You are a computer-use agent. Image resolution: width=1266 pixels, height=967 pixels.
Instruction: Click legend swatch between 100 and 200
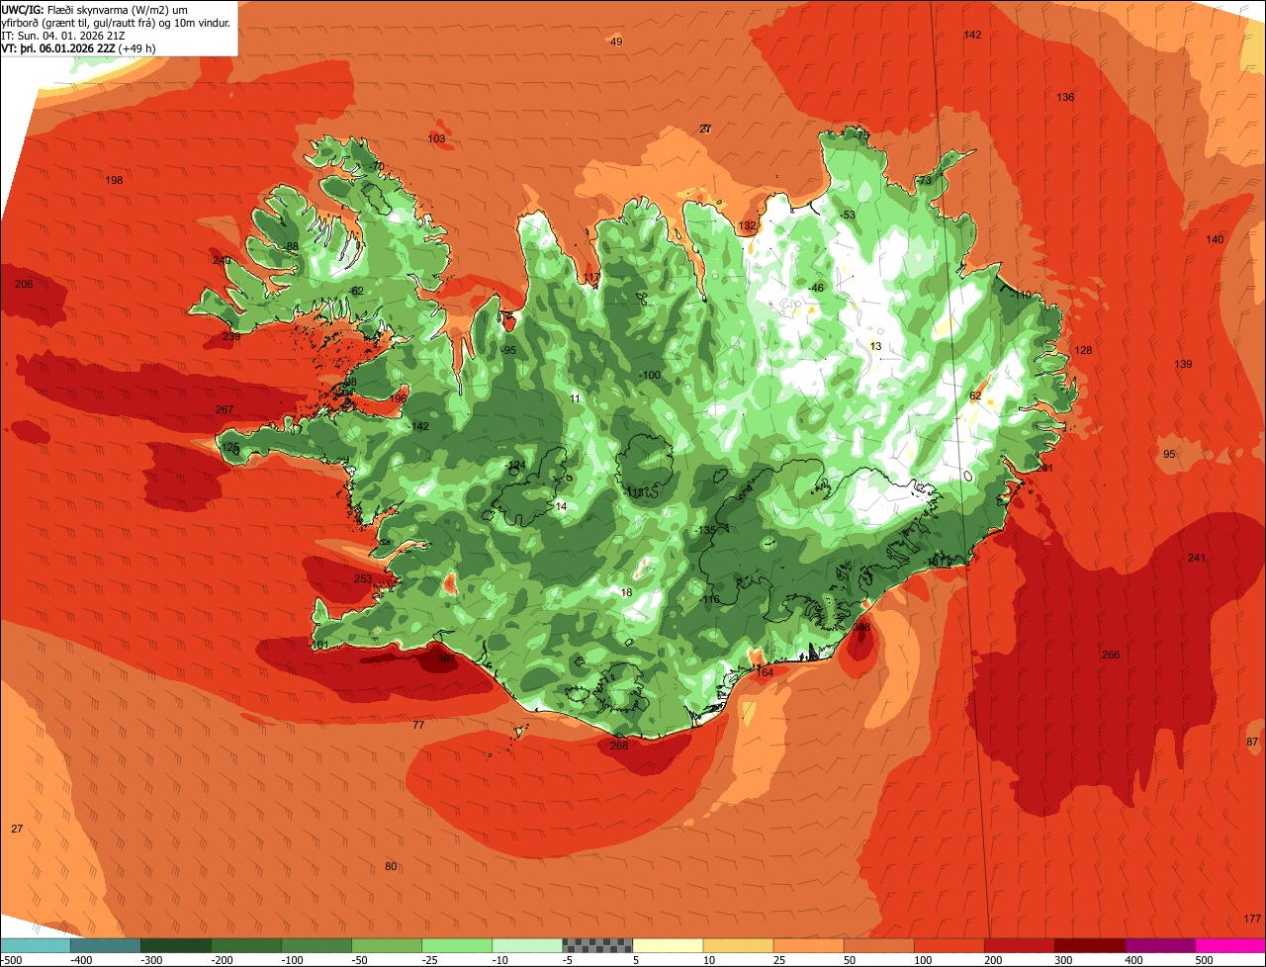coord(948,945)
